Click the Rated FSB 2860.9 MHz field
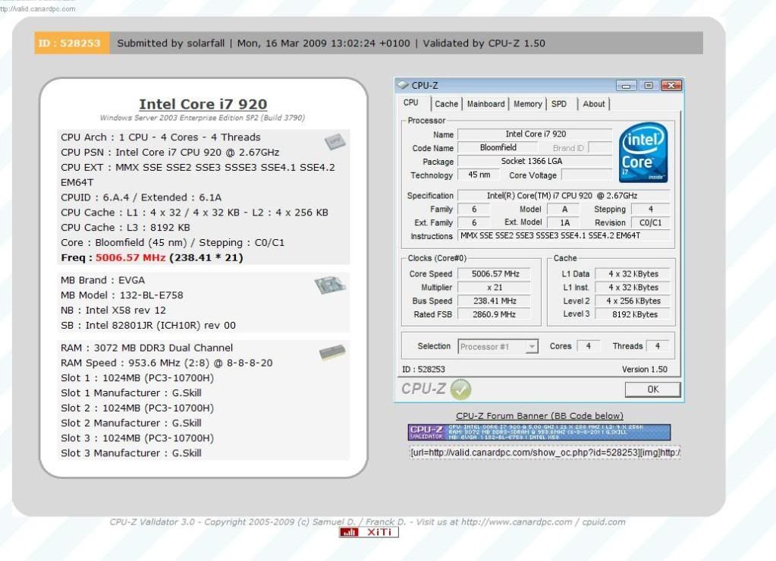This screenshot has height=561, width=776. tap(494, 314)
